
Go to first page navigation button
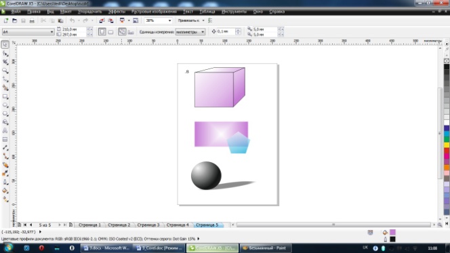(x=25, y=225)
